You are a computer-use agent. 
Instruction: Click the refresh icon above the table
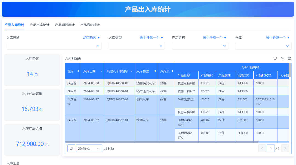click(275, 58)
